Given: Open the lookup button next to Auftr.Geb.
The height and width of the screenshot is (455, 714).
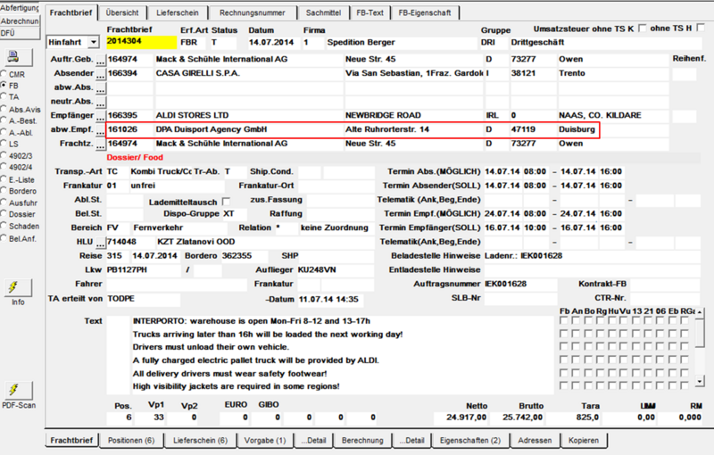Looking at the screenshot, I should point(100,60).
